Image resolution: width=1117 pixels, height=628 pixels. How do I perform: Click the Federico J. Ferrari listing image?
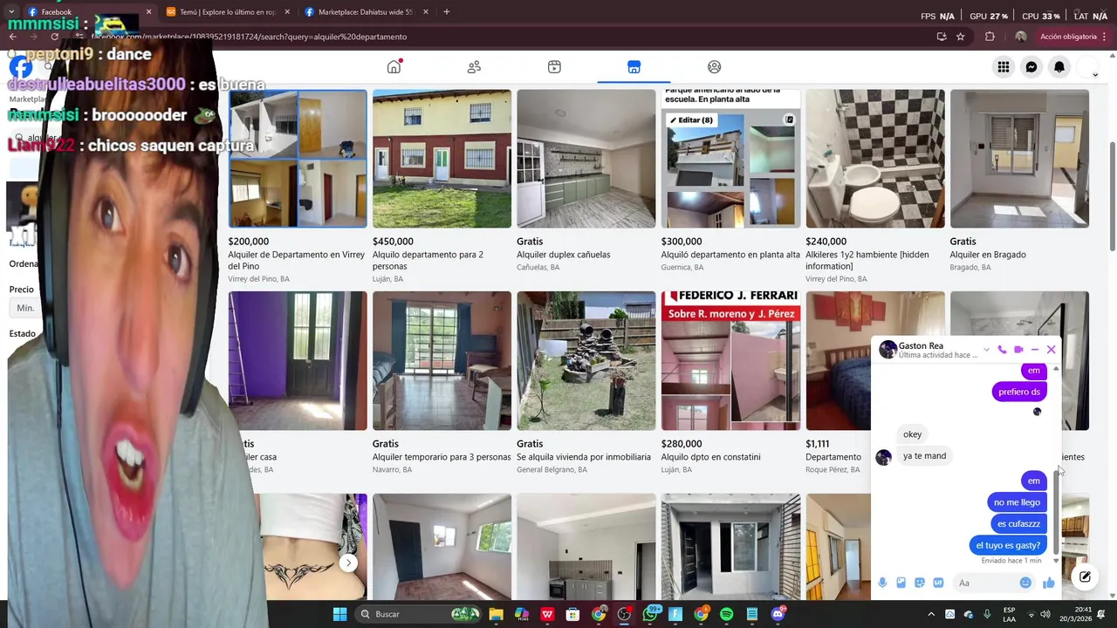(730, 361)
